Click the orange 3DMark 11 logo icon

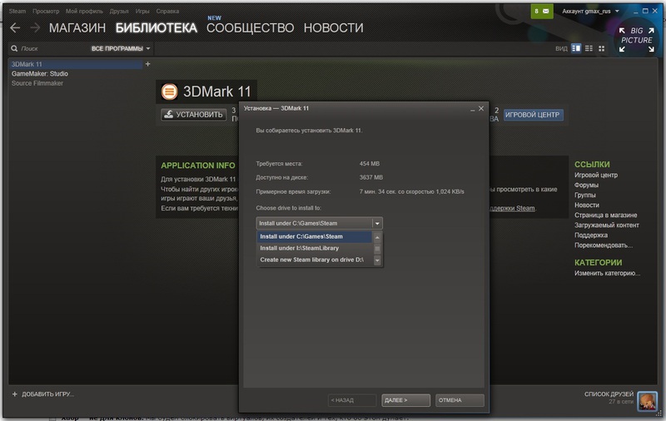pos(169,92)
